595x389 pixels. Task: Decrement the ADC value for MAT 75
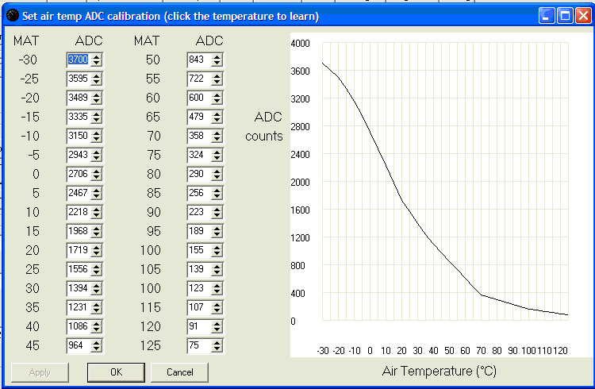[217, 158]
